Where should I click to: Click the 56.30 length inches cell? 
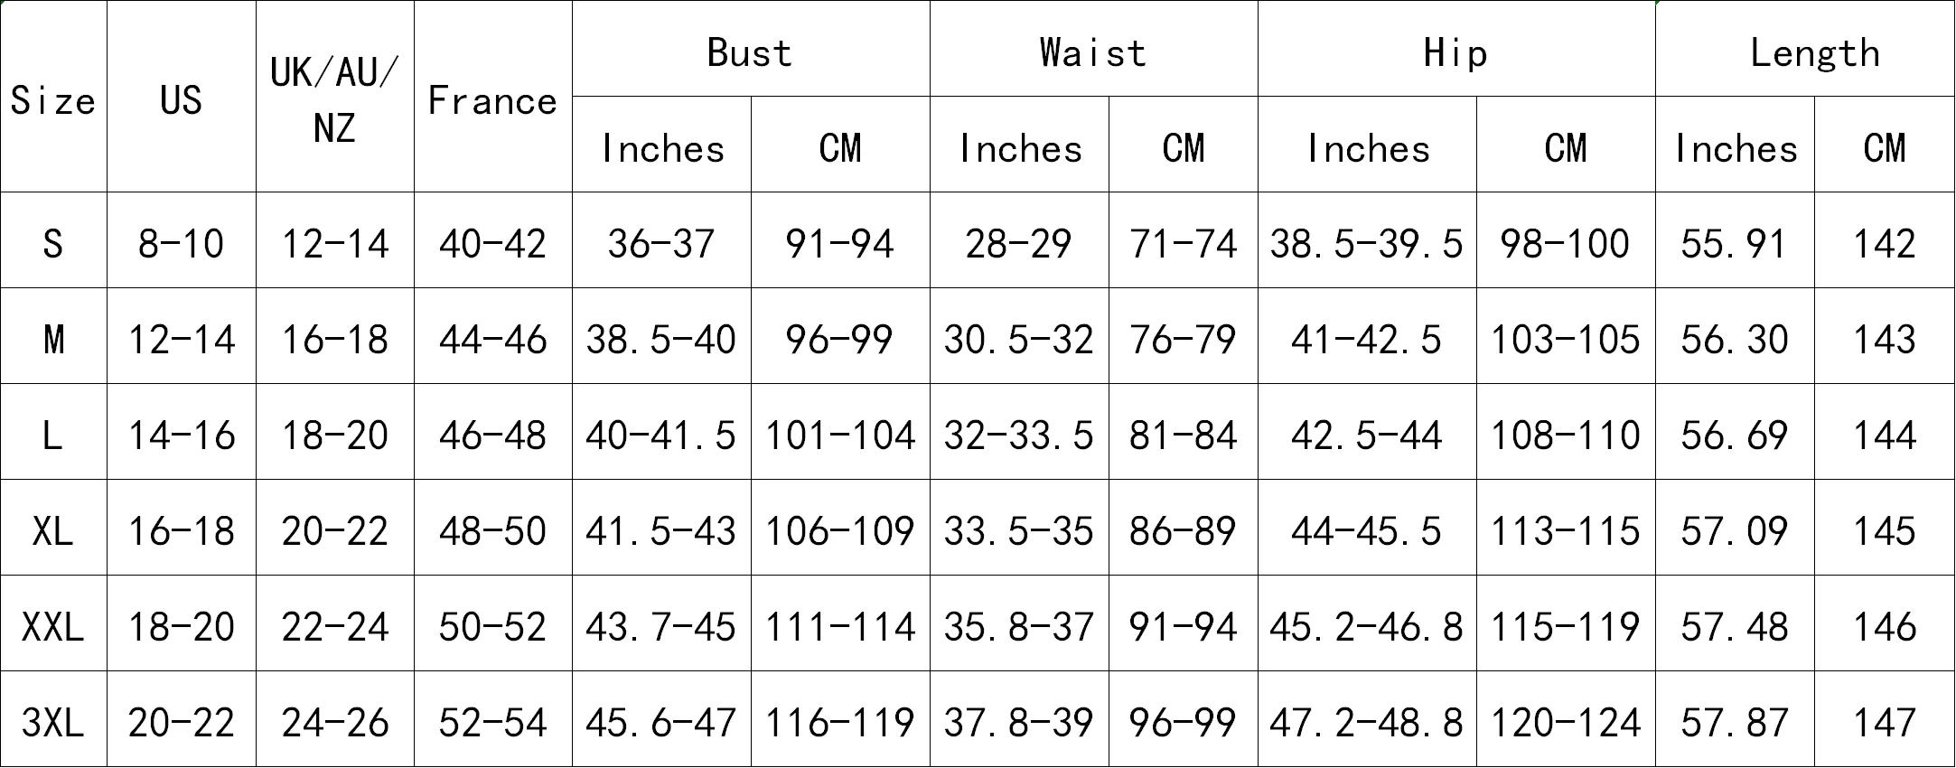[1735, 336]
